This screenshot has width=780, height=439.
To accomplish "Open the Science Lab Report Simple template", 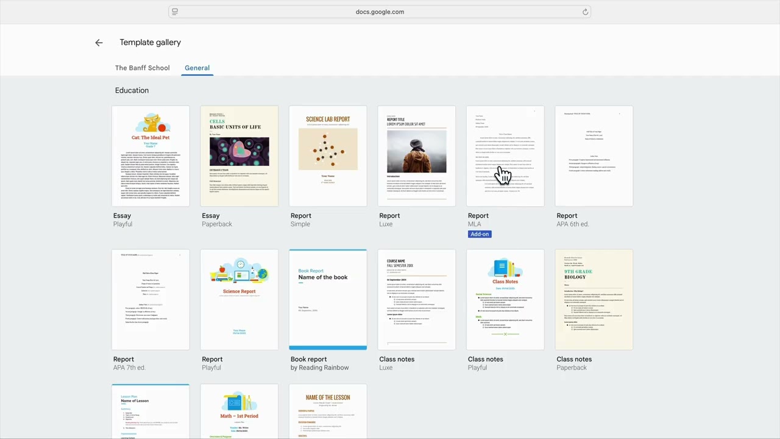I will [328, 156].
